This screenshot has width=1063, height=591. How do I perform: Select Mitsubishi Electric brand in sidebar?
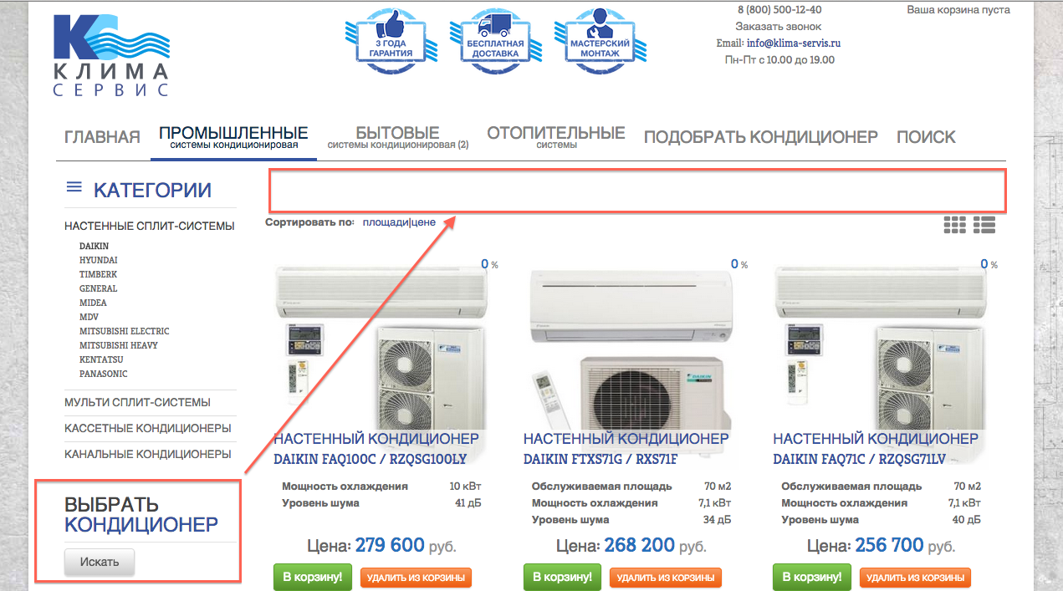pos(124,331)
